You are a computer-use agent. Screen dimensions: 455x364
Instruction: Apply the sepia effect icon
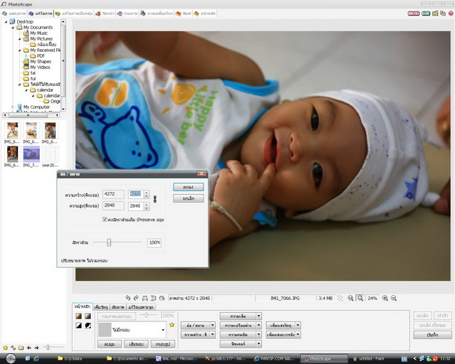[79, 316]
